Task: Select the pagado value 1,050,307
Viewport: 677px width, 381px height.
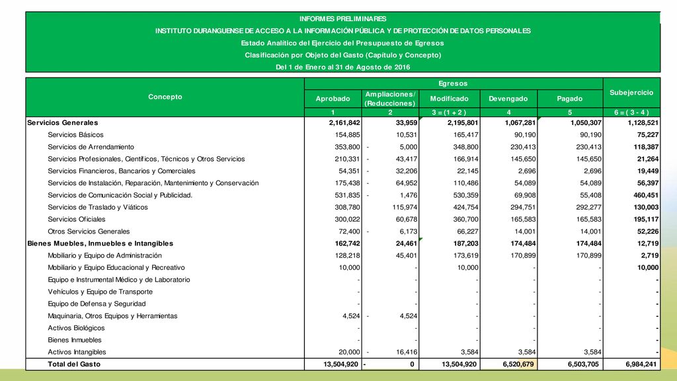Action: pyautogui.click(x=586, y=122)
